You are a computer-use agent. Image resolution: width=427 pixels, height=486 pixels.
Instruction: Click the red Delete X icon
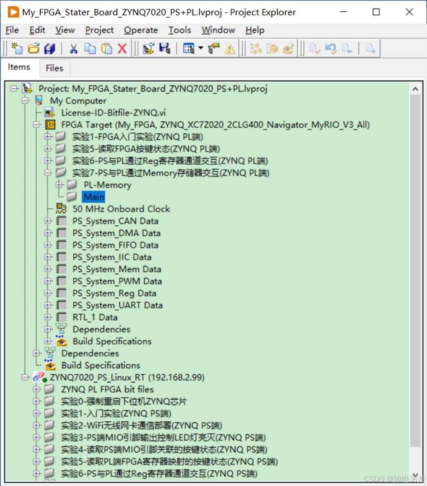[122, 48]
